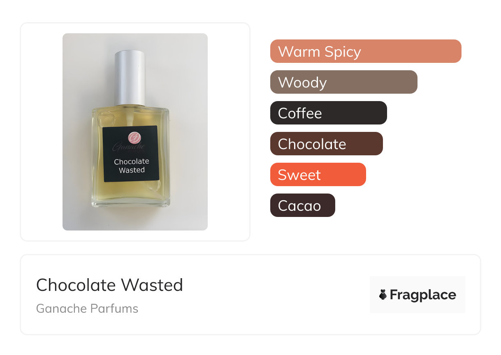
Task: Click the Fragplace bottle logo icon
Action: click(x=383, y=295)
